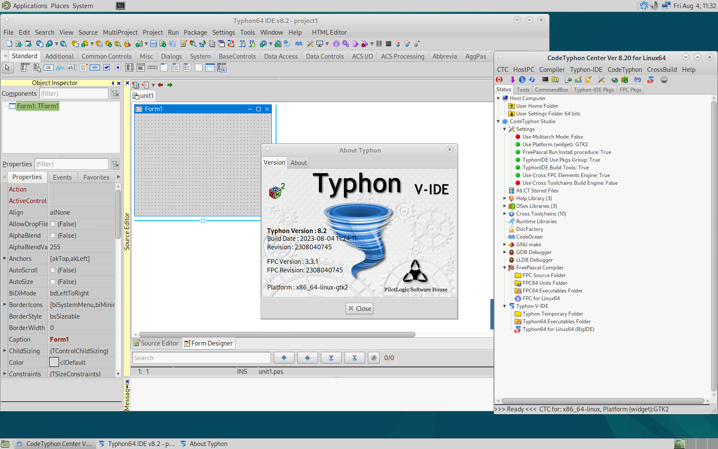Clear the Properties filter button

(115, 164)
